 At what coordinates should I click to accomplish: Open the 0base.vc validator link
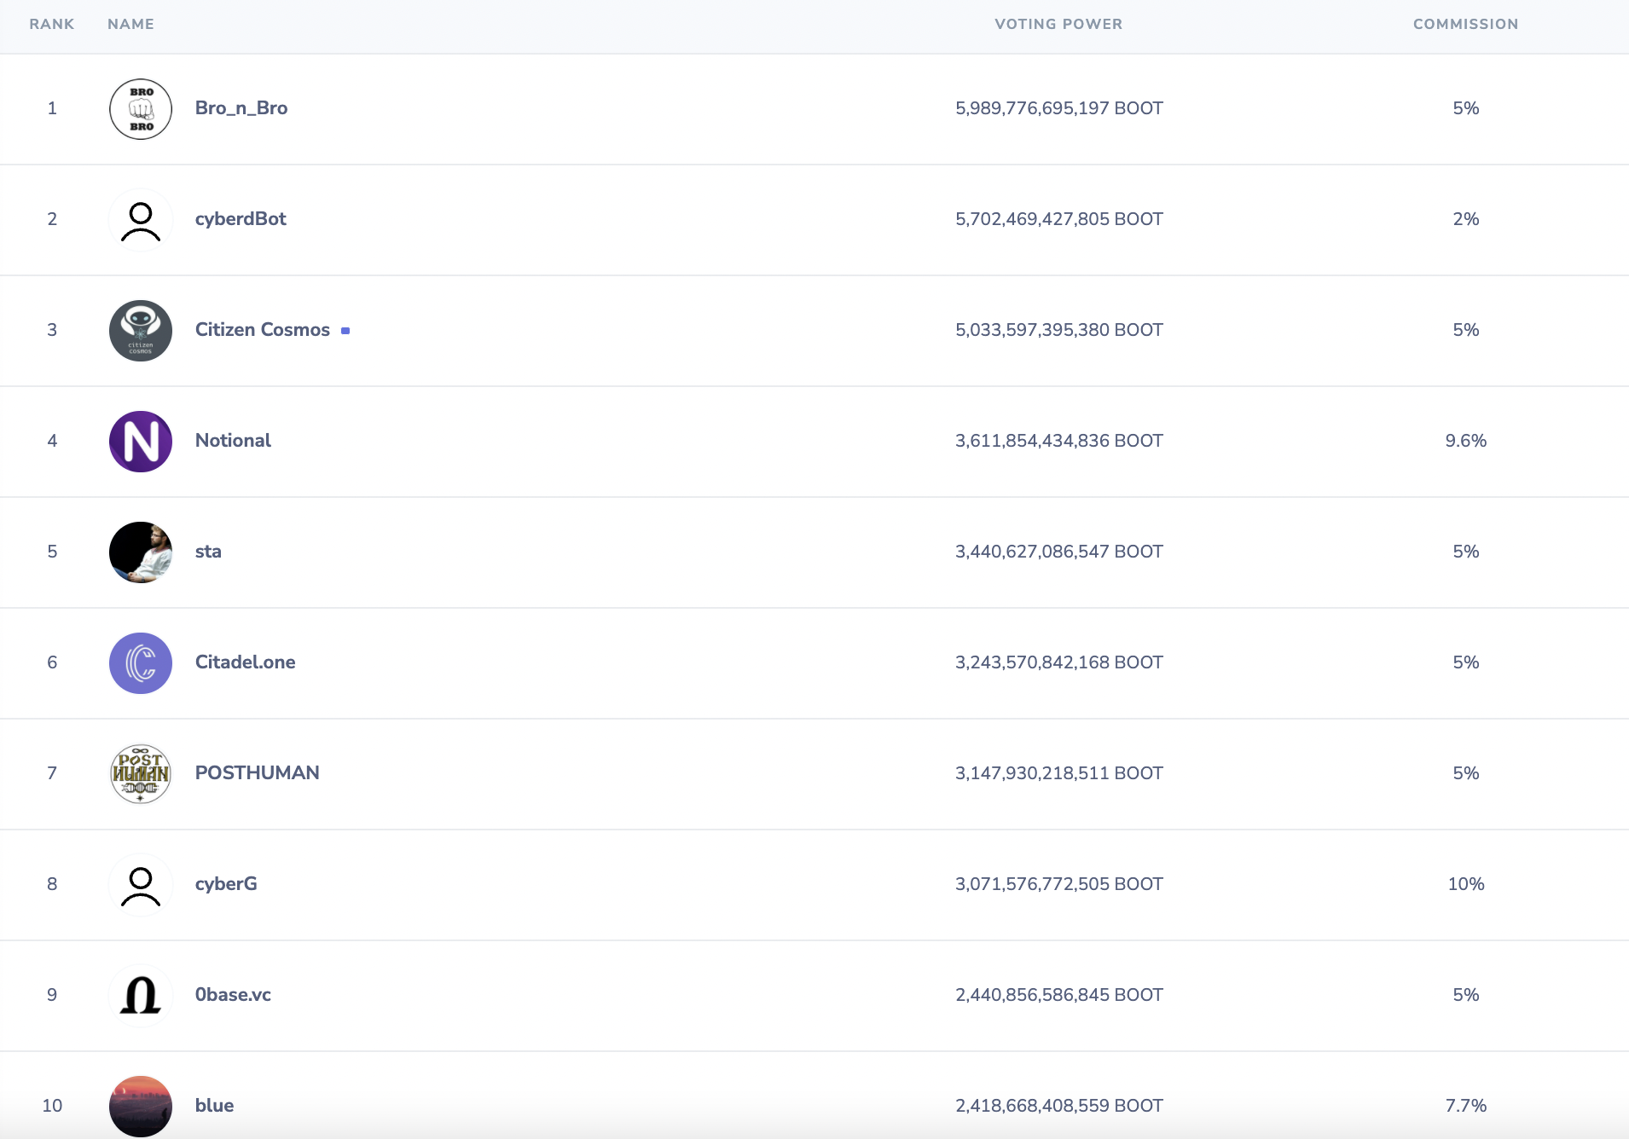pyautogui.click(x=233, y=995)
